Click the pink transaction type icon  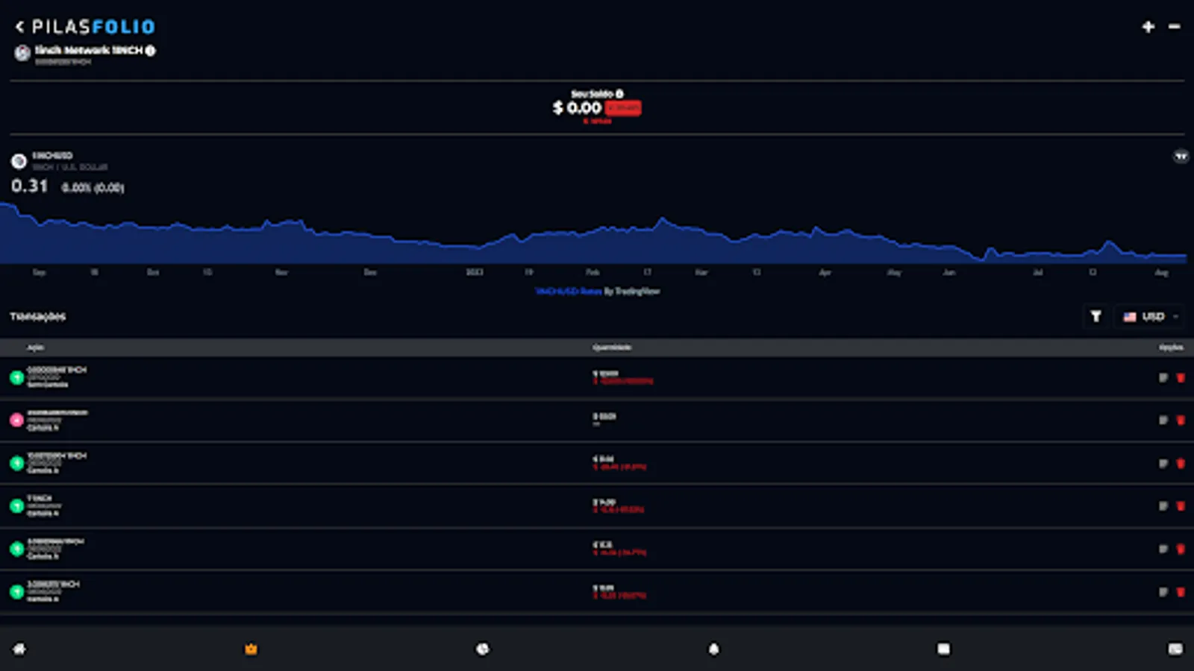coord(16,420)
